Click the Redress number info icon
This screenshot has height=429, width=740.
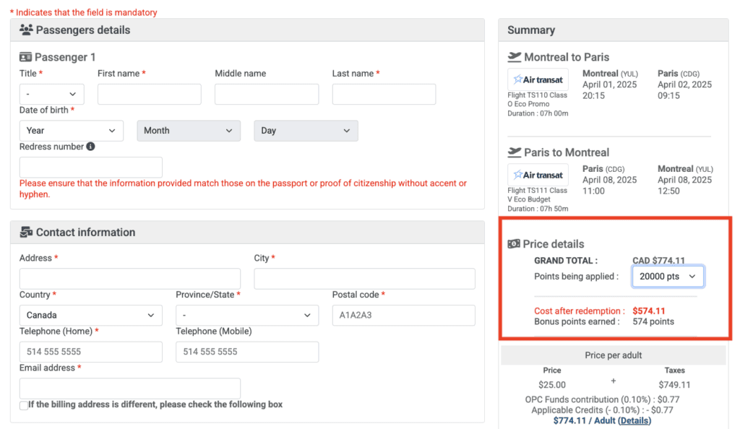point(90,147)
